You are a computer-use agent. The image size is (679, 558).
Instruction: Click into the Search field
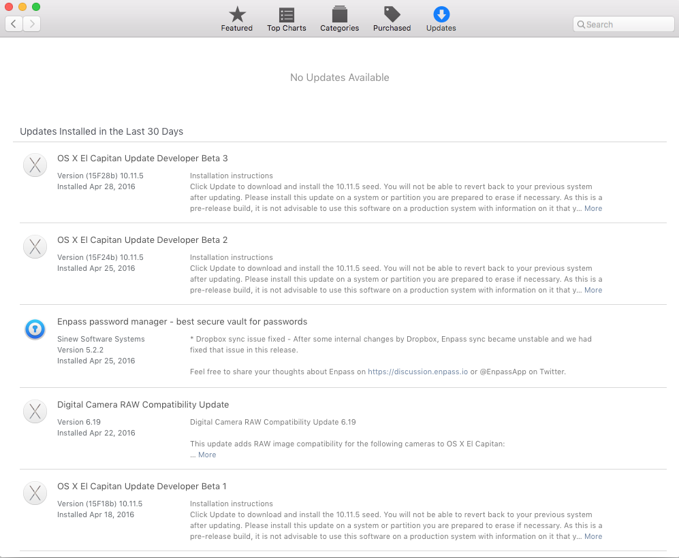624,24
